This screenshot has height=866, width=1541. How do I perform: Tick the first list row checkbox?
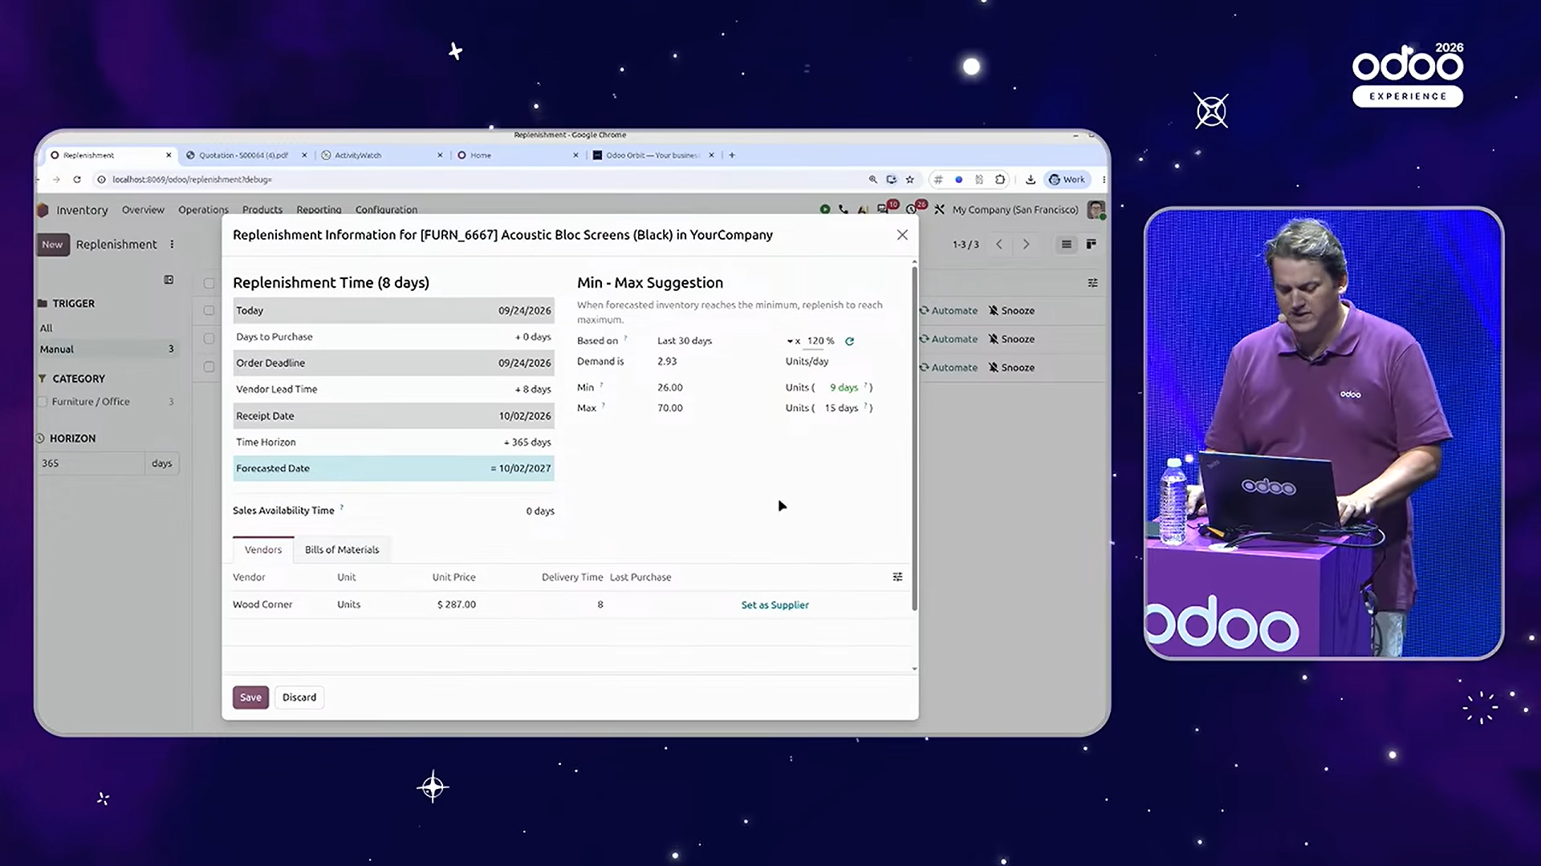pyautogui.click(x=209, y=310)
